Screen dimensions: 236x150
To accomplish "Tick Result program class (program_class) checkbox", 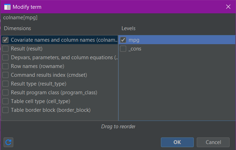I will 6,93.
